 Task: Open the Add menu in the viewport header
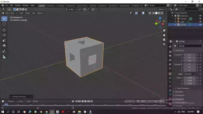point(34,13)
